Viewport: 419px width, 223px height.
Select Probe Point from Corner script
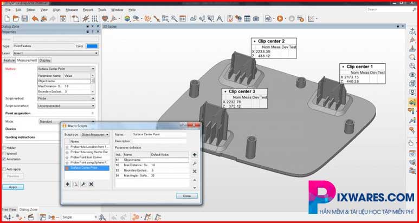87,157
